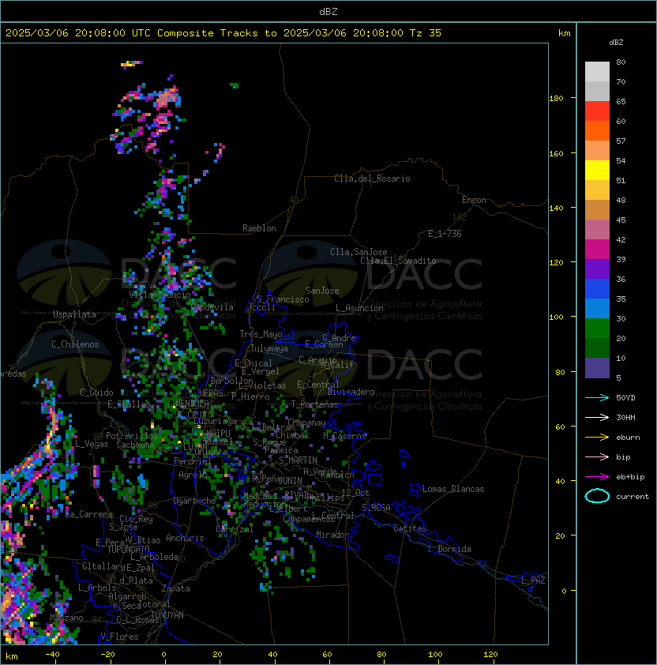The height and width of the screenshot is (665, 657).
Task: Click the Manzano map label
Action: pyautogui.click(x=66, y=618)
